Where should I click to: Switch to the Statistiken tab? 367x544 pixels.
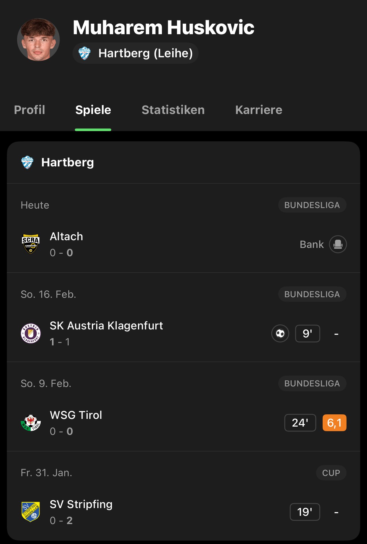pos(173,110)
